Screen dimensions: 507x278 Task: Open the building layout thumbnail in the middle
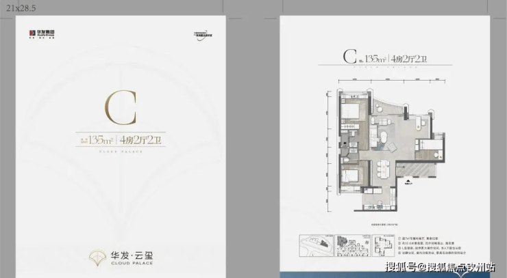point(352,245)
